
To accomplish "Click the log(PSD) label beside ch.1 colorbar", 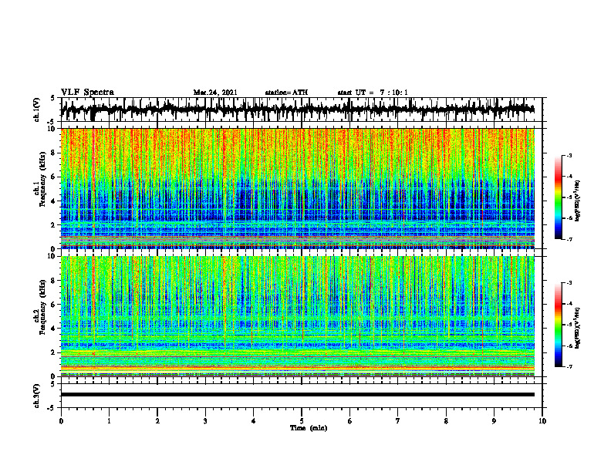I will [578, 201].
